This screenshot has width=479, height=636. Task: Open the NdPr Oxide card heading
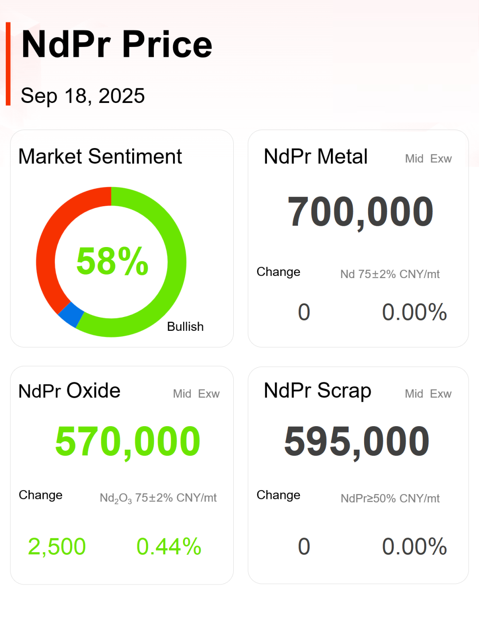(70, 391)
